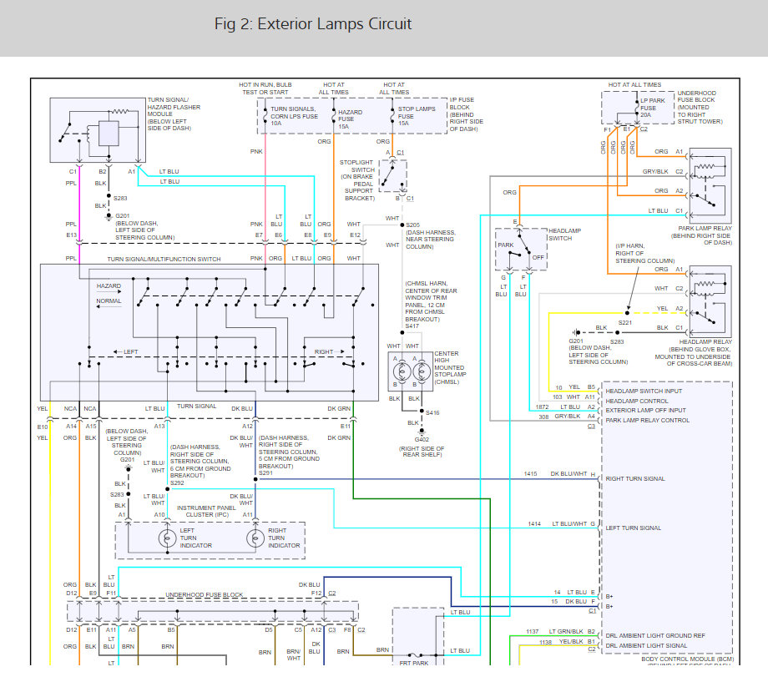
Task: Click 'HEADLAMP CONTROL' in the BCM
Action: point(637,402)
